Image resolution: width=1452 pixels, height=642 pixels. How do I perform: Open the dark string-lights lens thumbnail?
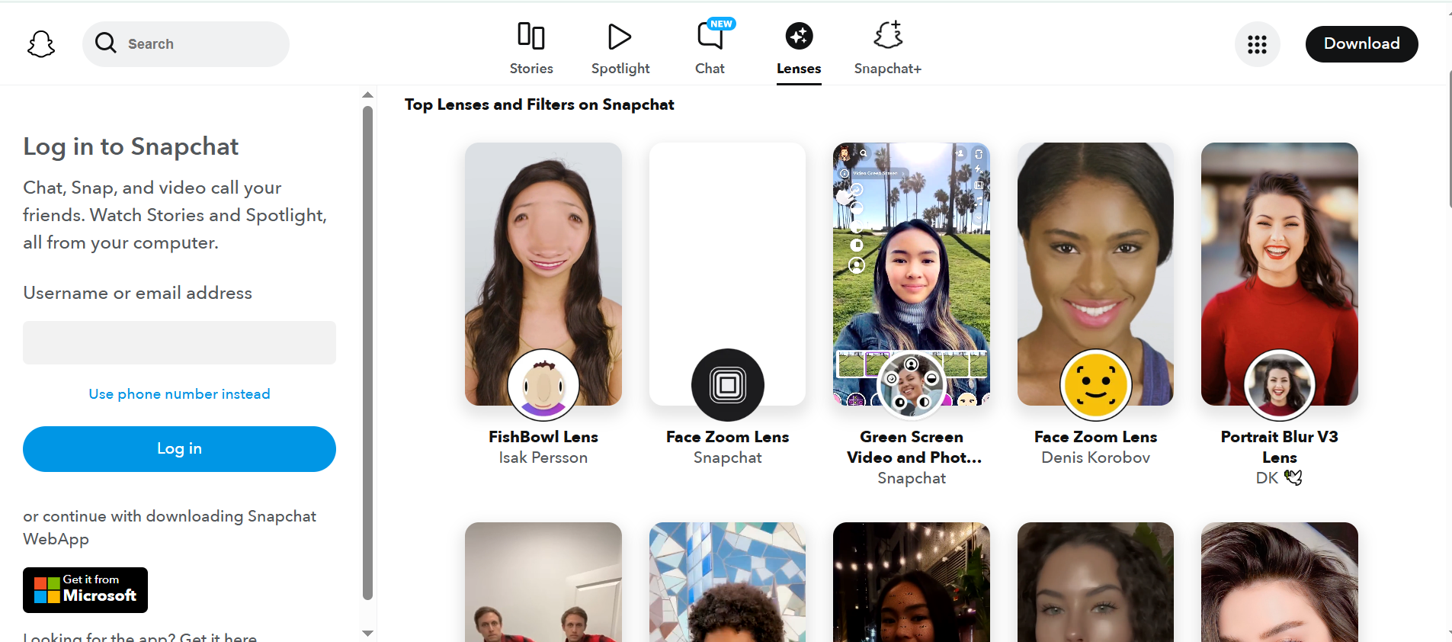click(x=912, y=582)
